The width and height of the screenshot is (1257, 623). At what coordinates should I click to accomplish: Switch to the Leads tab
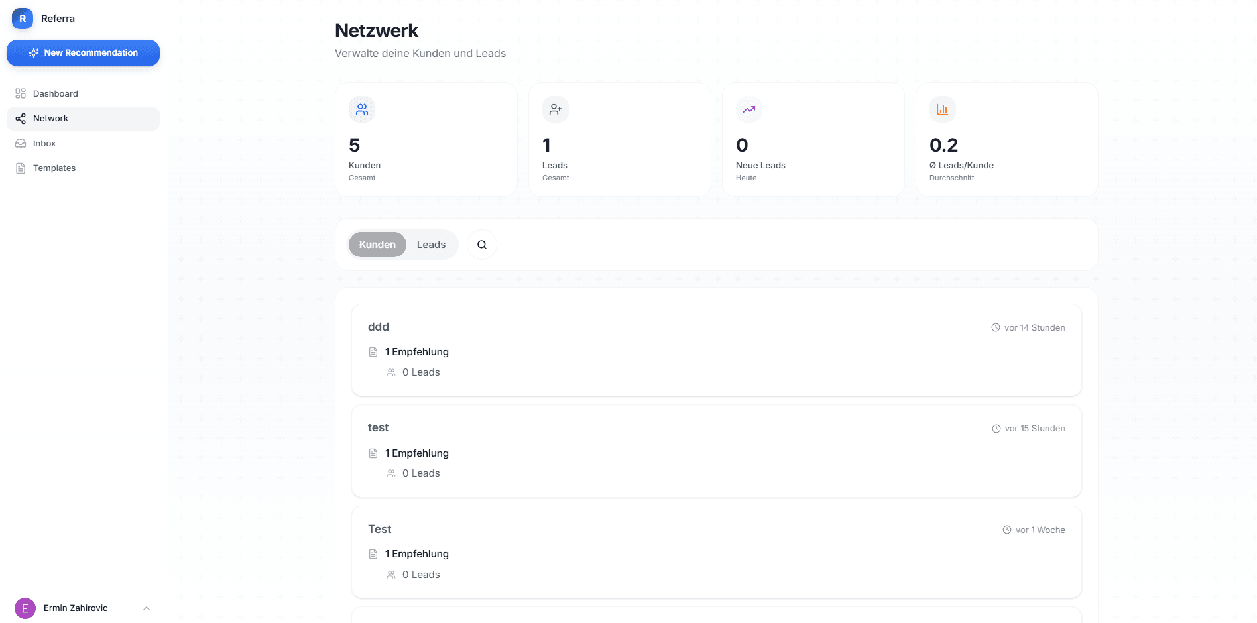[431, 245]
